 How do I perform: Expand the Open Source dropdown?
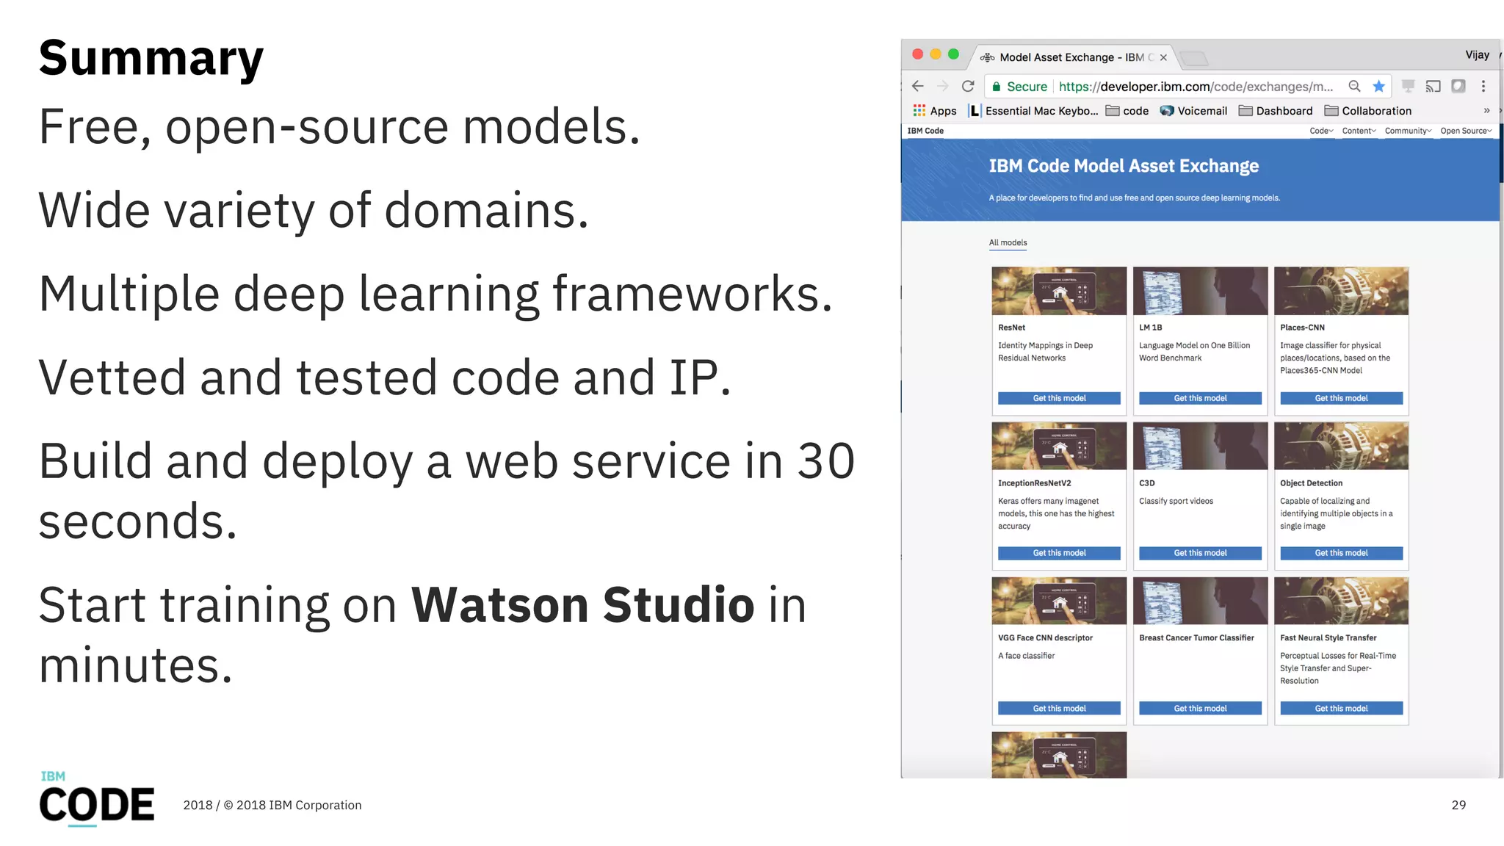point(1465,131)
